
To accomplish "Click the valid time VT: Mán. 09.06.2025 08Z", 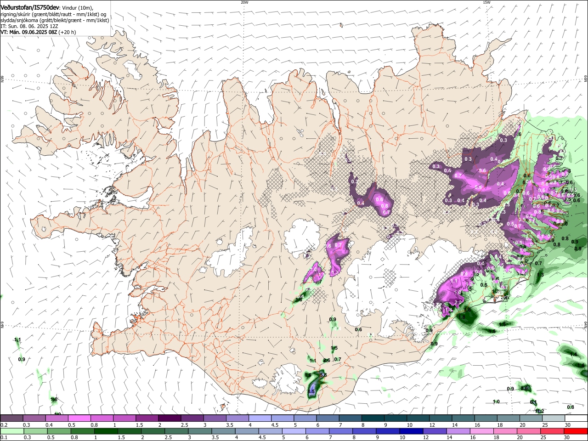I will click(x=28, y=32).
